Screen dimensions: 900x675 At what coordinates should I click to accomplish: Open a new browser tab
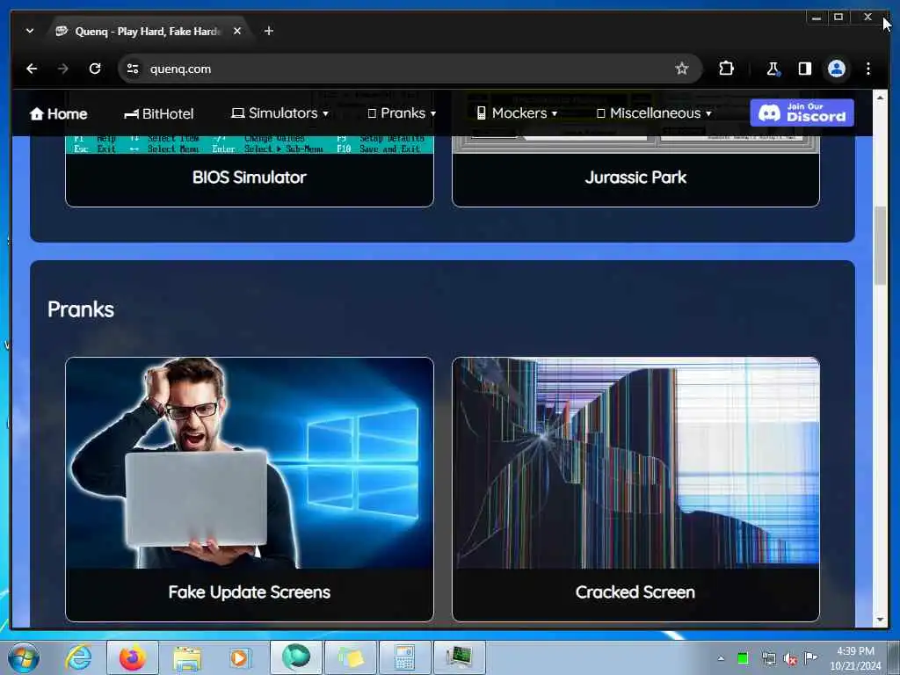[x=269, y=31]
